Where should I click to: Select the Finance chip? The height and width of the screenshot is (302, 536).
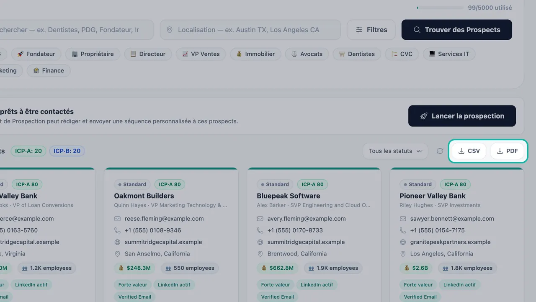[49, 71]
